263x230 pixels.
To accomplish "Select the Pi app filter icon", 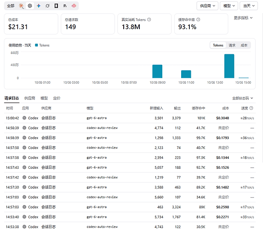I will pos(65,6).
